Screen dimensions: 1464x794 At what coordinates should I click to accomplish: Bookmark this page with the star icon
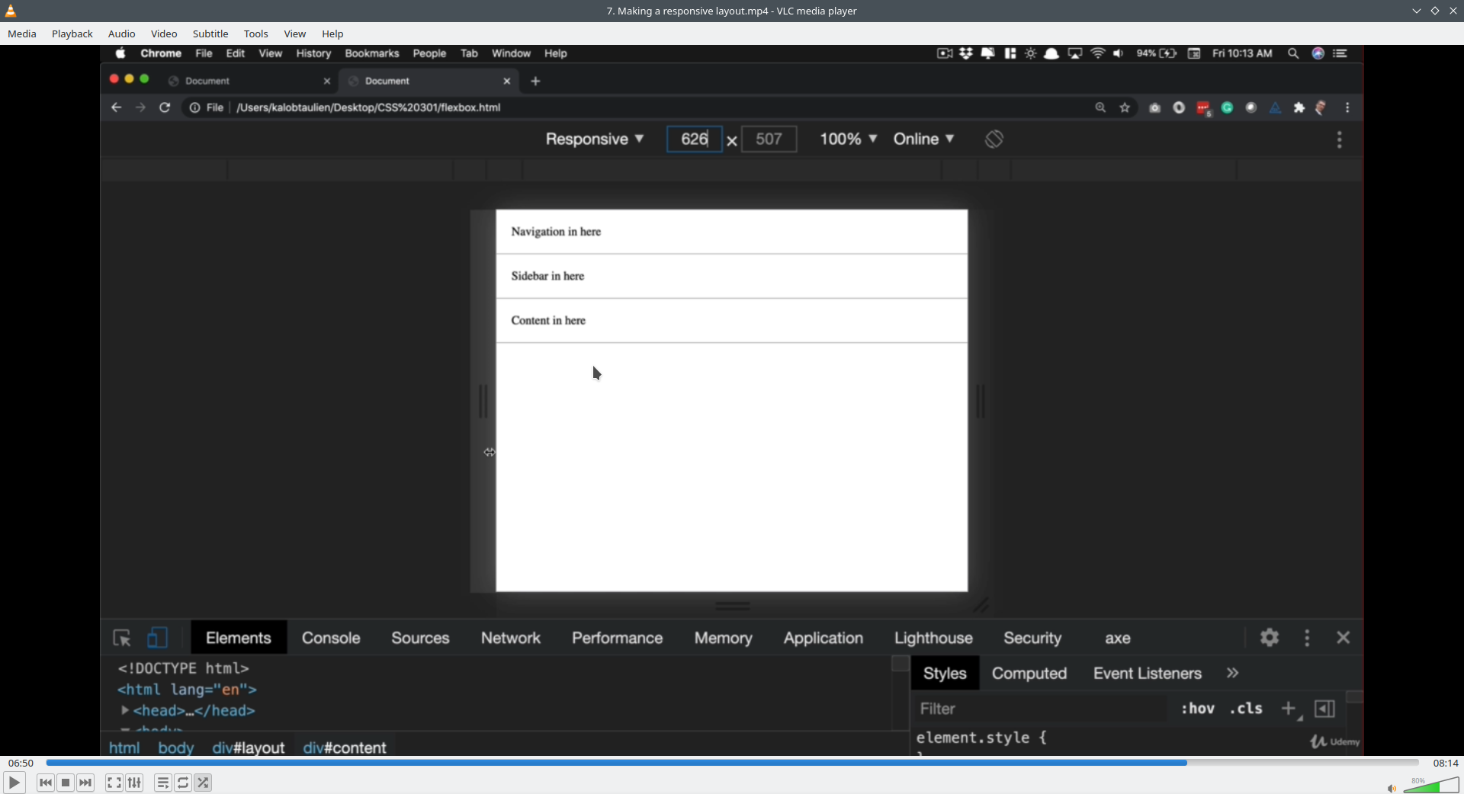[1125, 107]
